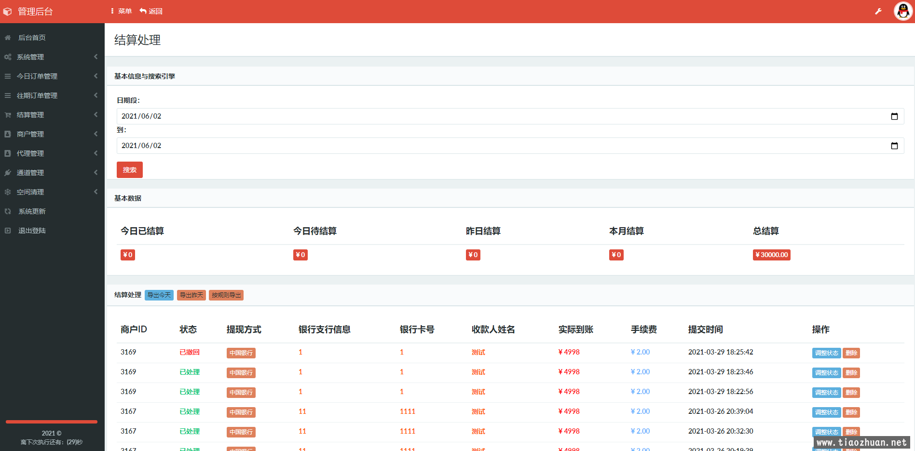
Task: Click 删除 for the 18:25:42 row
Action: tap(851, 353)
